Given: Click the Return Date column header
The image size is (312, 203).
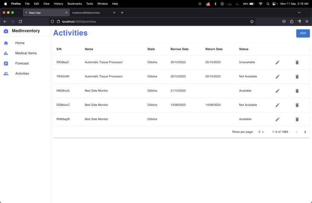Looking at the screenshot, I should 214,49.
